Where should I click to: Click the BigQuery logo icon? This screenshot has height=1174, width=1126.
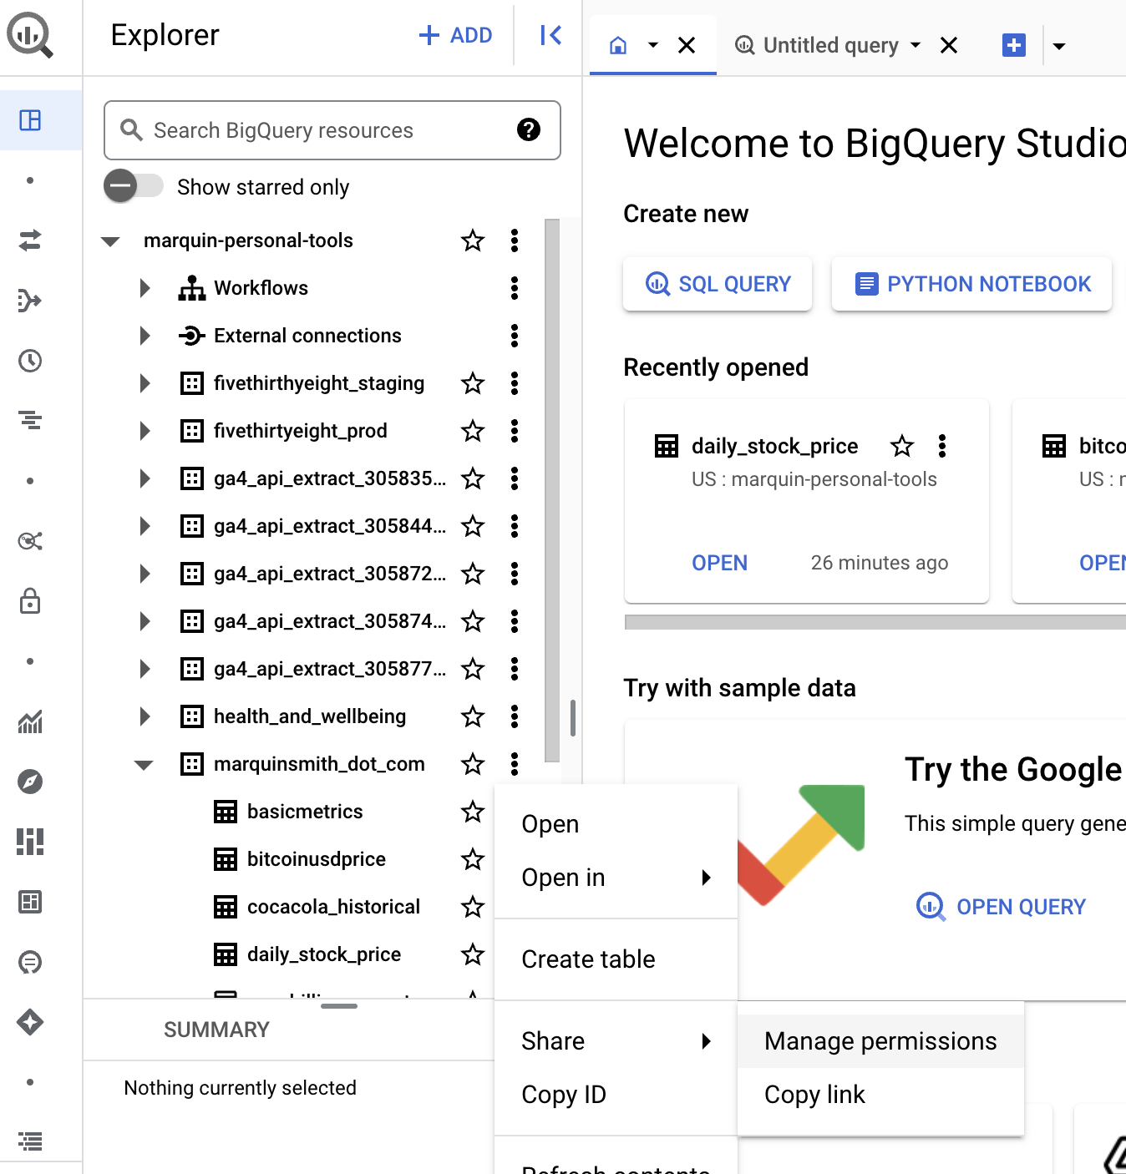point(30,36)
